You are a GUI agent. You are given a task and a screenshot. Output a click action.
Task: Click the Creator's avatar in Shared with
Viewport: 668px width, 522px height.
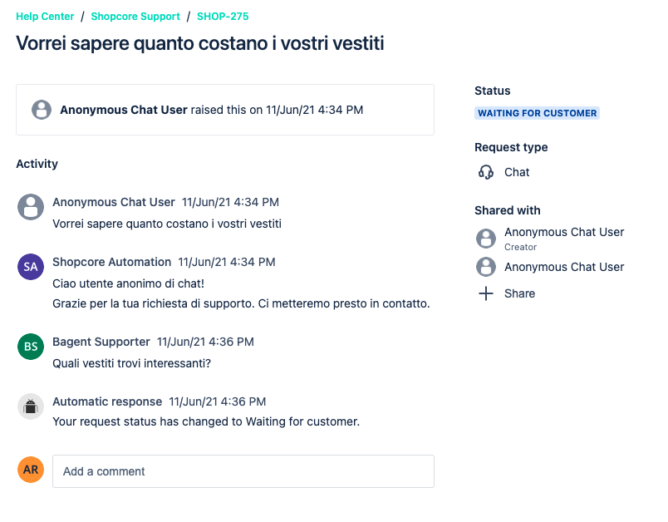point(486,239)
